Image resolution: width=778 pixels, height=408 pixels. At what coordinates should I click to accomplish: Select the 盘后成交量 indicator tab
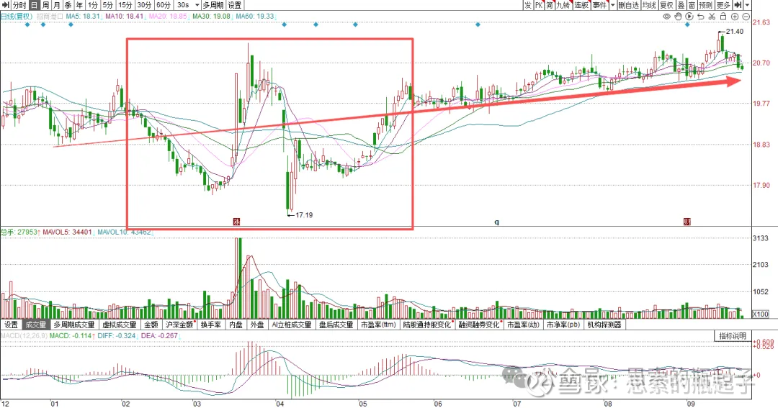tap(336, 325)
